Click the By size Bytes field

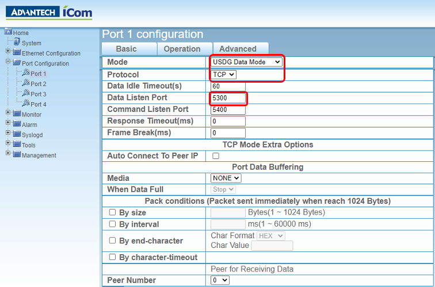(x=228, y=212)
